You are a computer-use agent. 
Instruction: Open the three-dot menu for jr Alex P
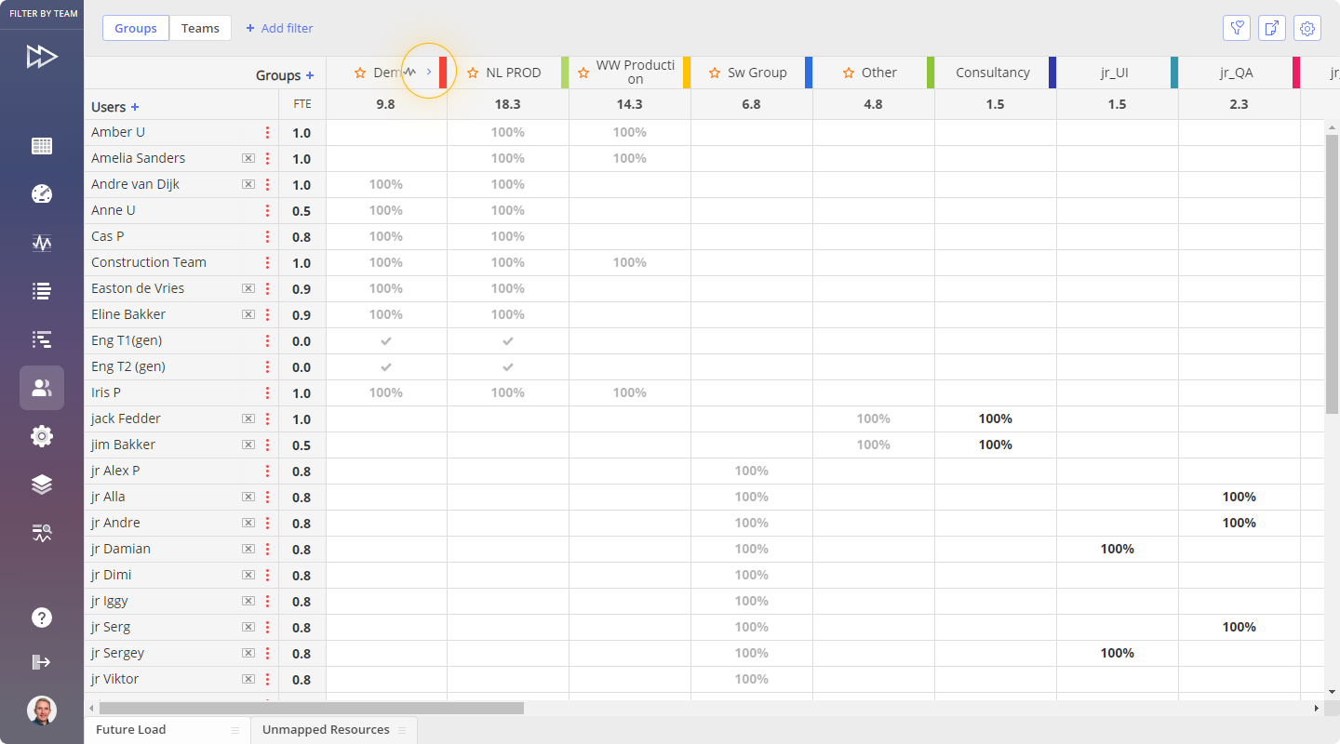click(x=268, y=471)
